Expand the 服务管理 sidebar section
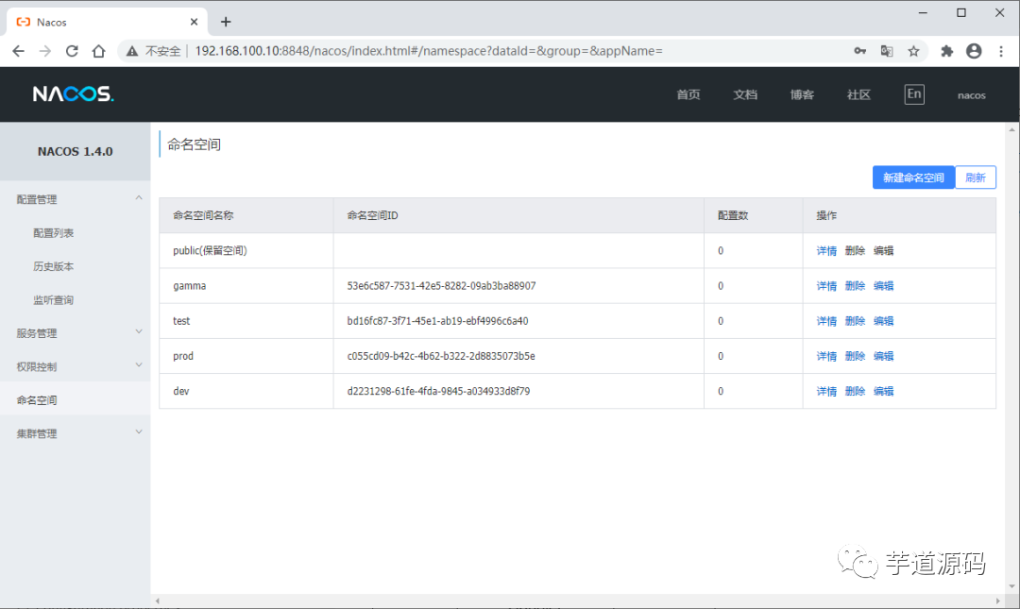 click(x=76, y=333)
